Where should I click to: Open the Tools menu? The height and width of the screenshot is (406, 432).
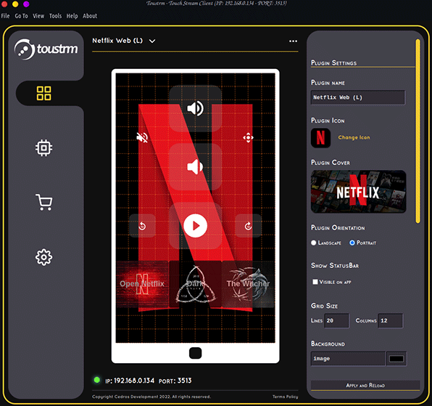point(55,16)
